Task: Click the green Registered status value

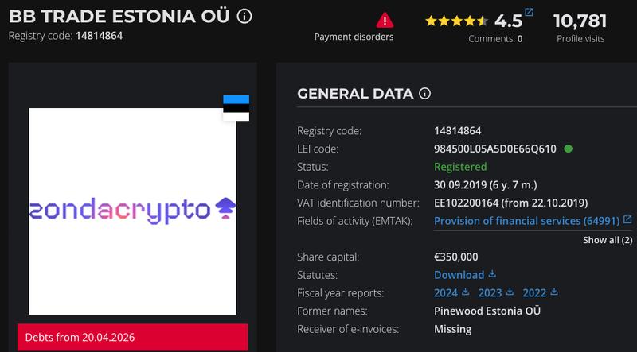Action: tap(460, 167)
